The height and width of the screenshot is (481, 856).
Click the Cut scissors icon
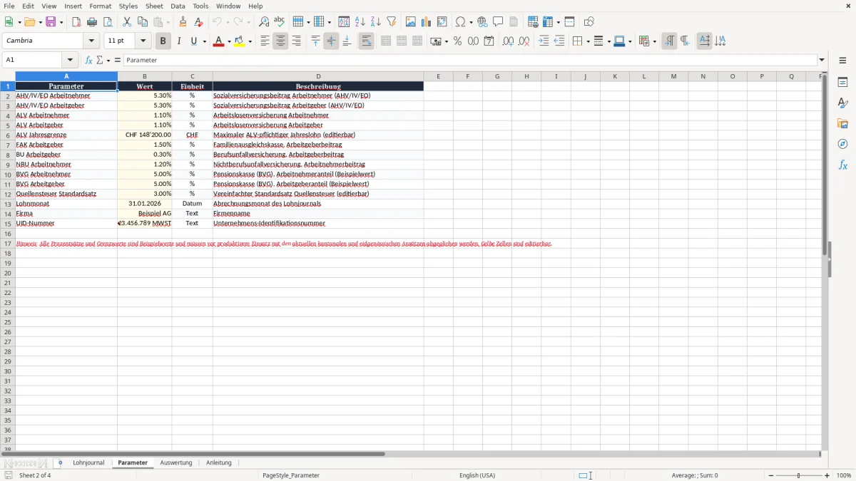click(127, 22)
